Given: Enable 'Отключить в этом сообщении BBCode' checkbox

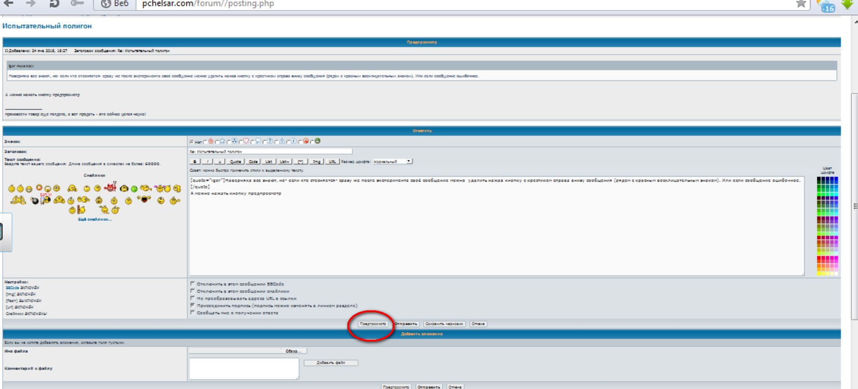Looking at the screenshot, I should [x=192, y=284].
